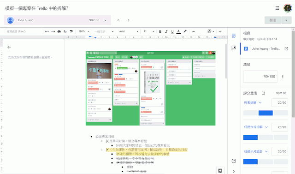This screenshot has width=295, height=174.
Task: Click the 90/100 grade input field
Action: click(260, 77)
